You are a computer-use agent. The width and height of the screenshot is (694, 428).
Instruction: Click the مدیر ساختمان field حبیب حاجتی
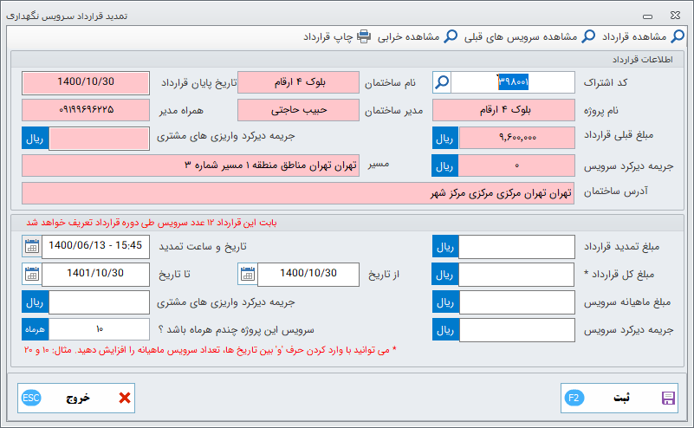pos(298,110)
